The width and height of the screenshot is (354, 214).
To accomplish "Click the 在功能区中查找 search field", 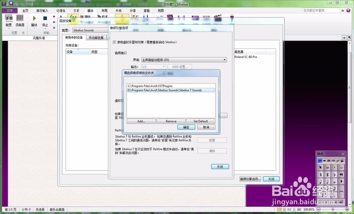I will click(x=321, y=10).
